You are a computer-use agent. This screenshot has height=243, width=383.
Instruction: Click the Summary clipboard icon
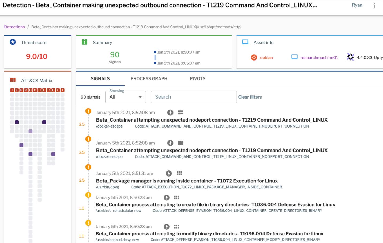(84, 42)
